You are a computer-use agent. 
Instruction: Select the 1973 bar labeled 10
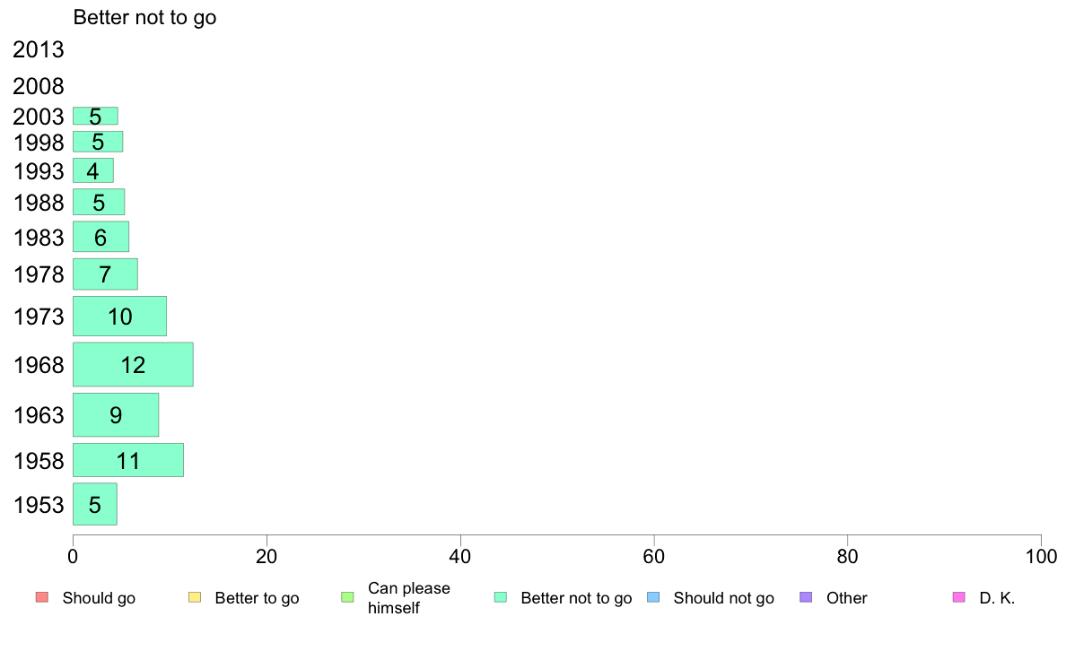pyautogui.click(x=119, y=316)
